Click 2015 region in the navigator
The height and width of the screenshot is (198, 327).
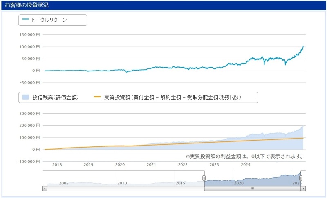[x=180, y=183]
